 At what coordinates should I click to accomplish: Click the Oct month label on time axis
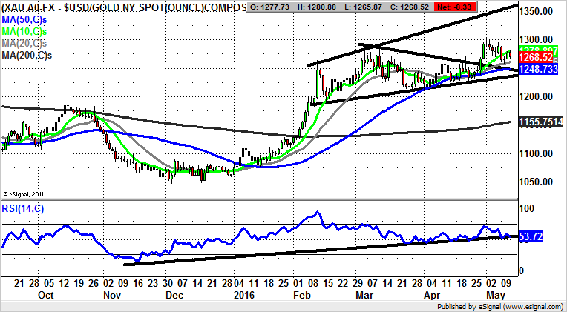47,293
